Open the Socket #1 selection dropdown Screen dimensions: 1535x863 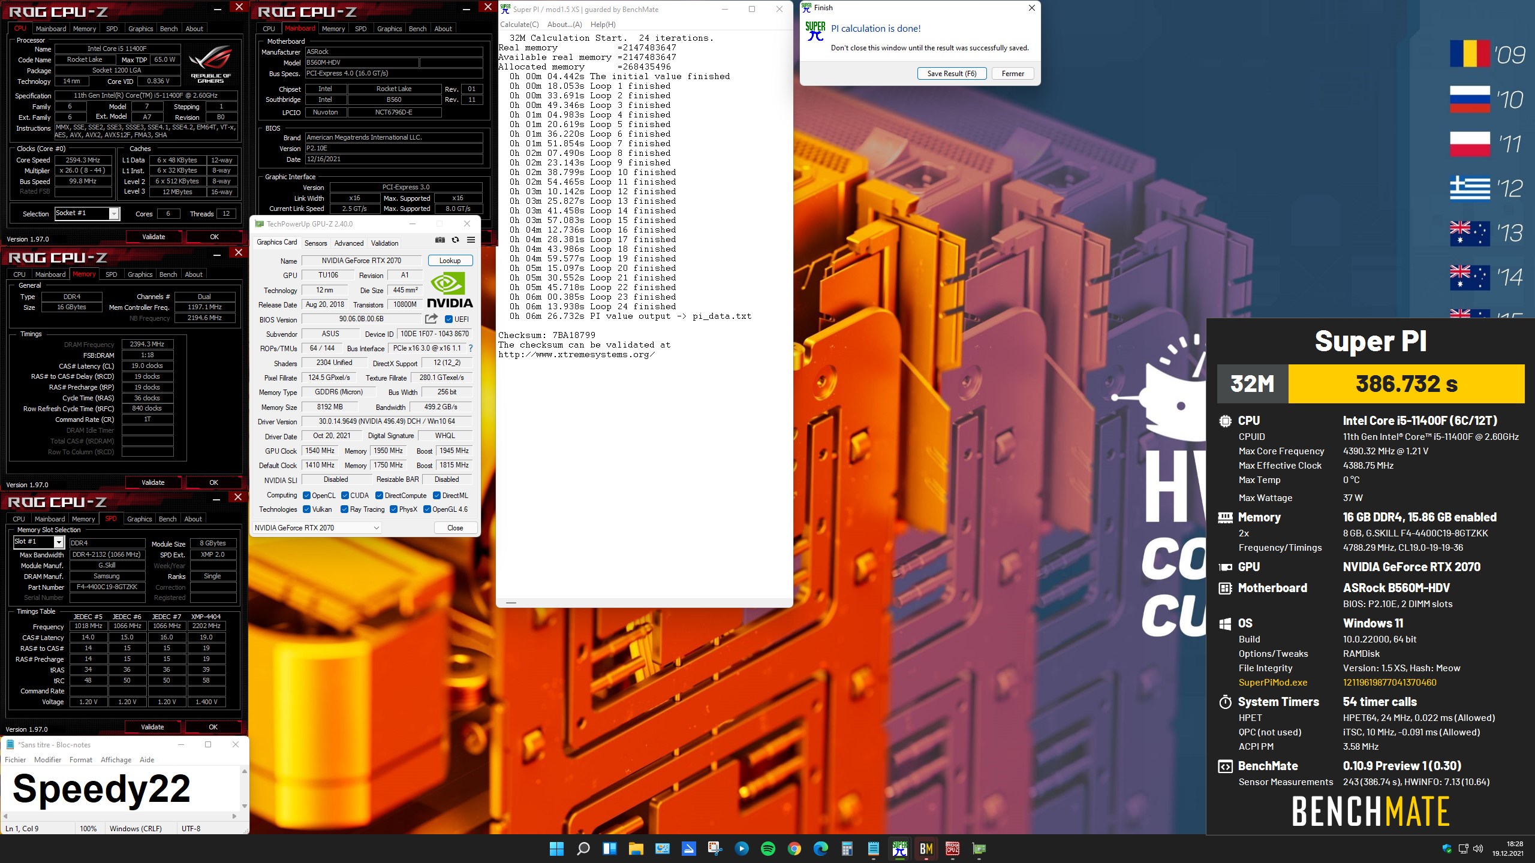tap(88, 213)
